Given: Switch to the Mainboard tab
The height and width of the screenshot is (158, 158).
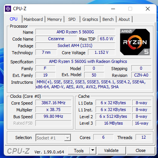Looking at the screenshot, I should click(x=33, y=19).
